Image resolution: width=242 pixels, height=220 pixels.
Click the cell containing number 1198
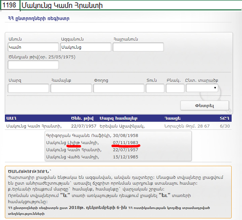pyautogui.click(x=10, y=6)
